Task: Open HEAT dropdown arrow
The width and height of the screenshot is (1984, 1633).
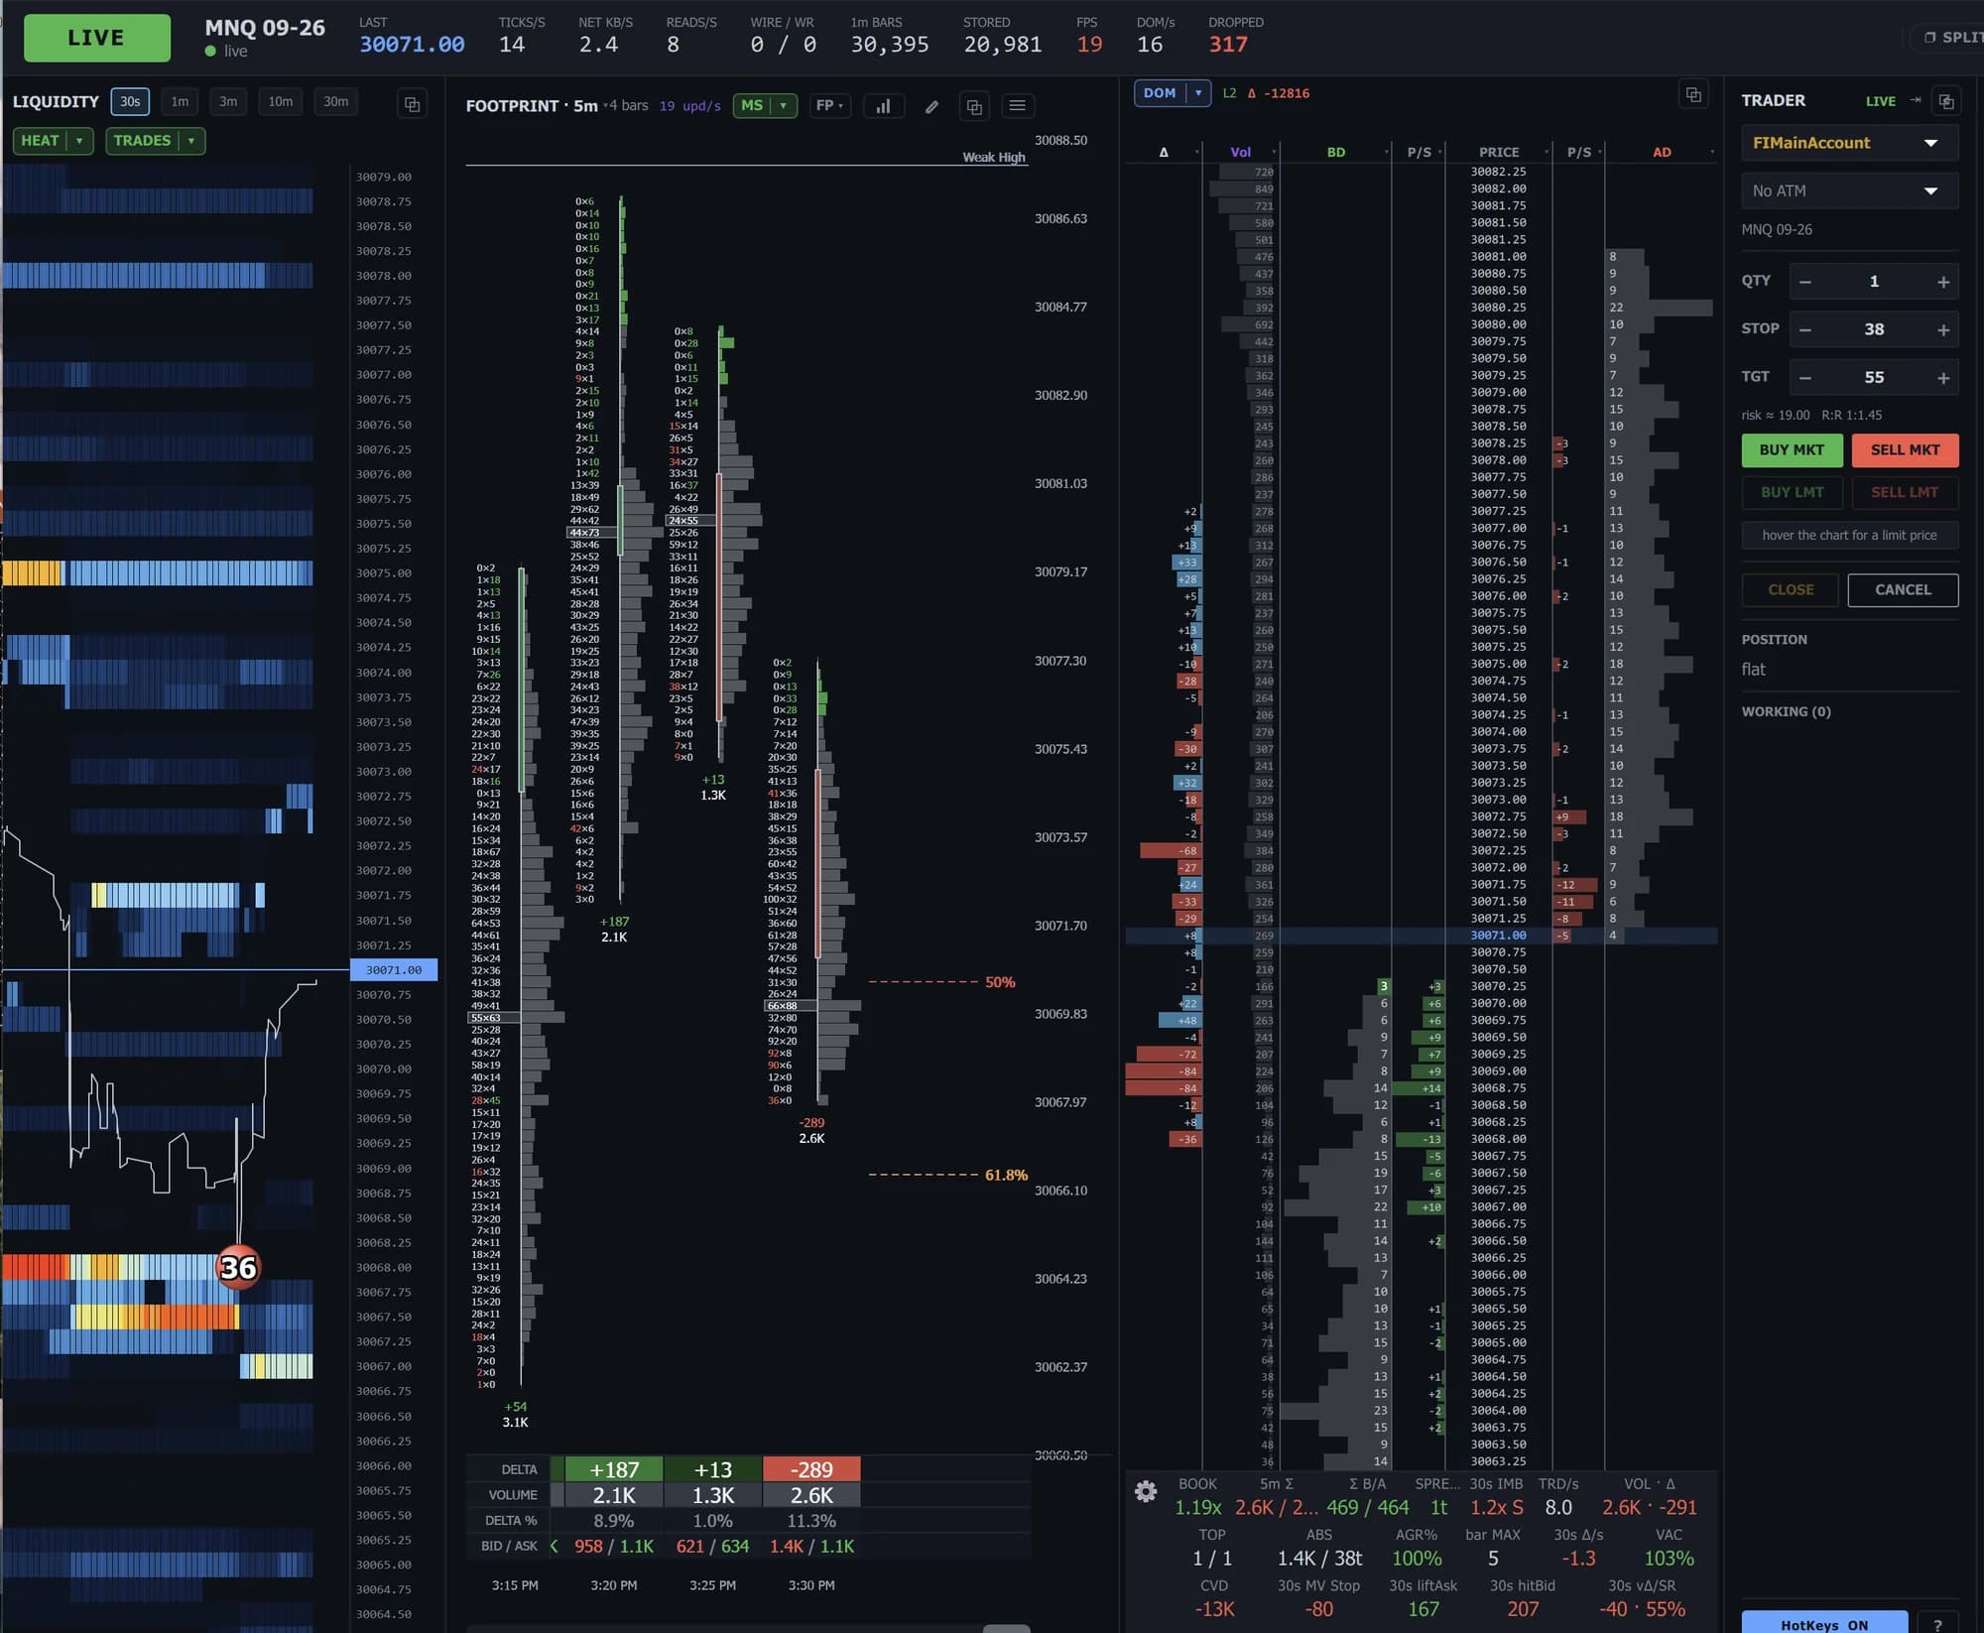Action: pos(79,141)
